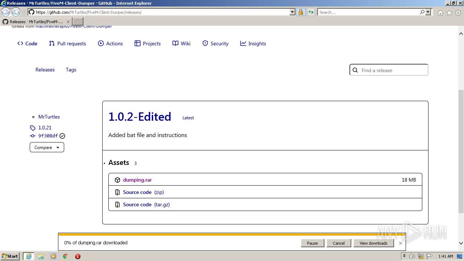This screenshot has width=464, height=261.
Task: Open the Pull requests tab
Action: (67, 43)
